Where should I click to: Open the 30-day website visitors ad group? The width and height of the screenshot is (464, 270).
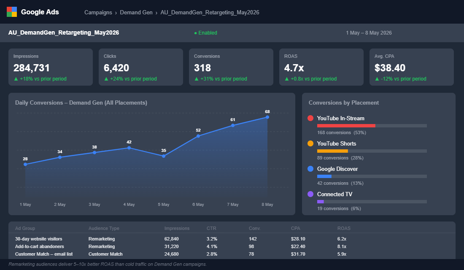[39, 239]
